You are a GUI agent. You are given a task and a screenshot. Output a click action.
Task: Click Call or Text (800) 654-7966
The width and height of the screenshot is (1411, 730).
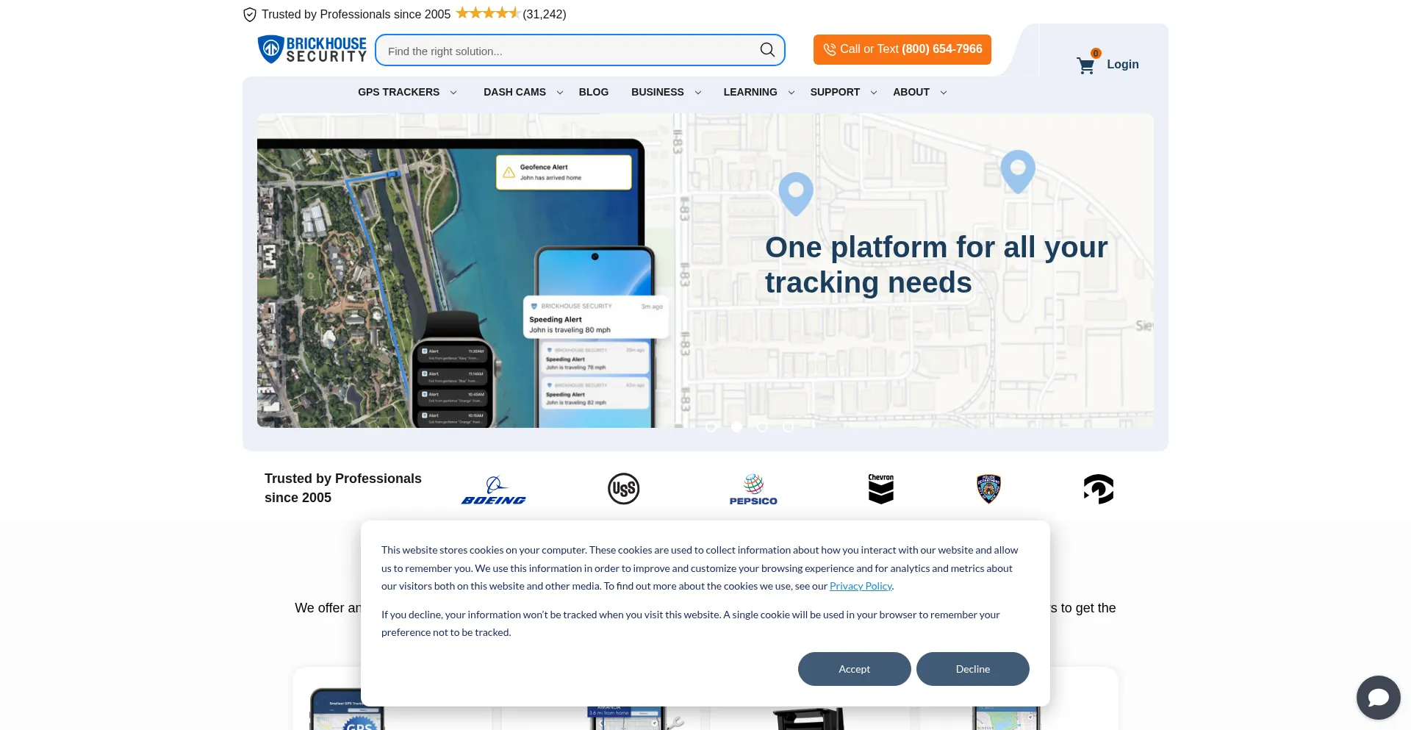902,49
